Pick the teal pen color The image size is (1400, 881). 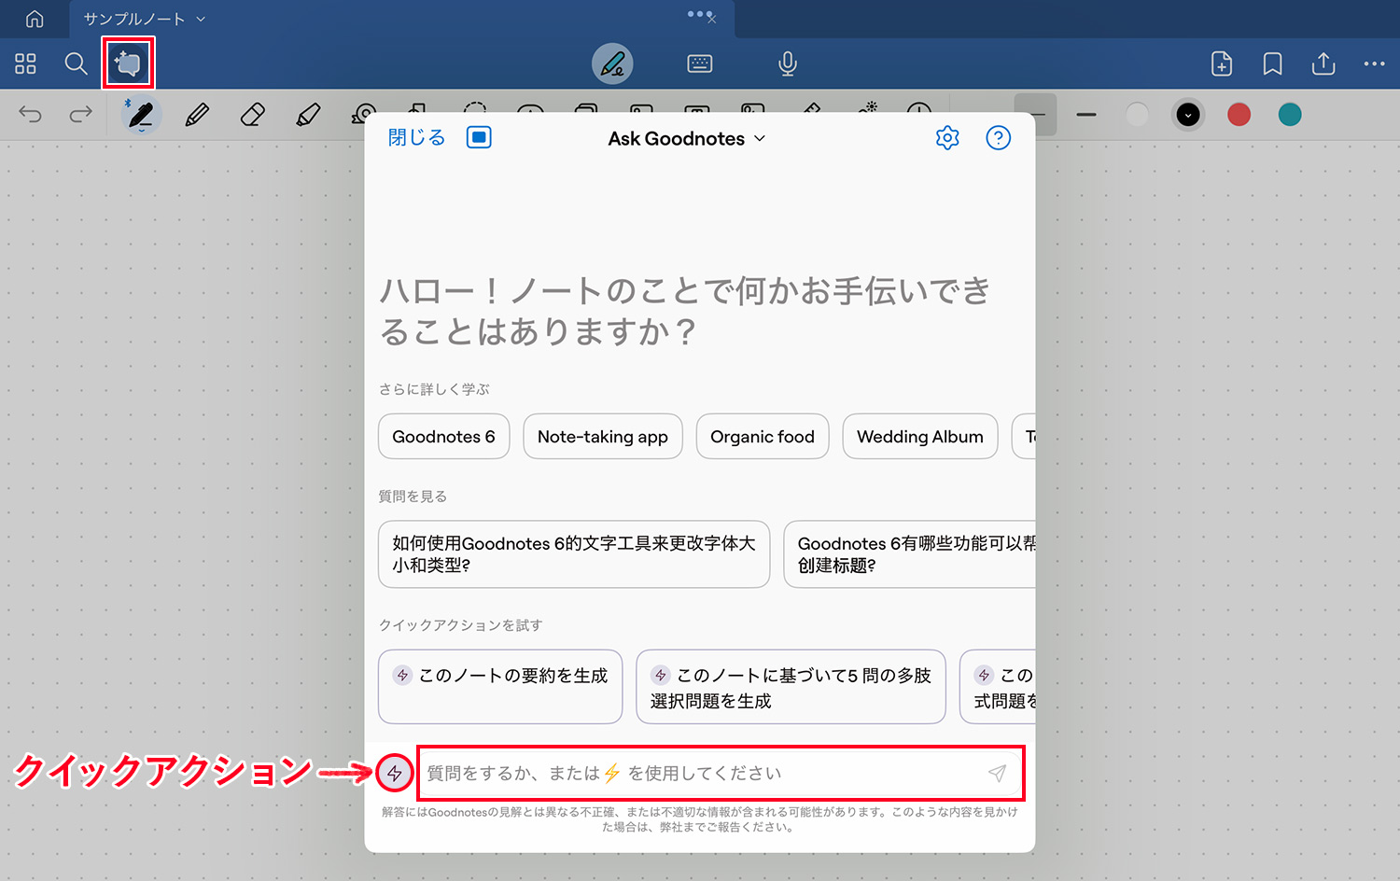pyautogui.click(x=1290, y=115)
